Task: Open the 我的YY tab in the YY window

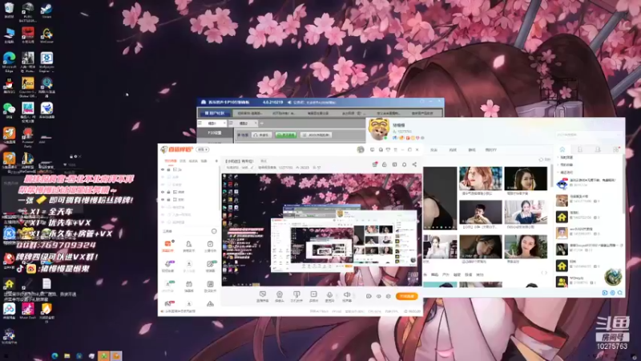Action: pos(490,150)
